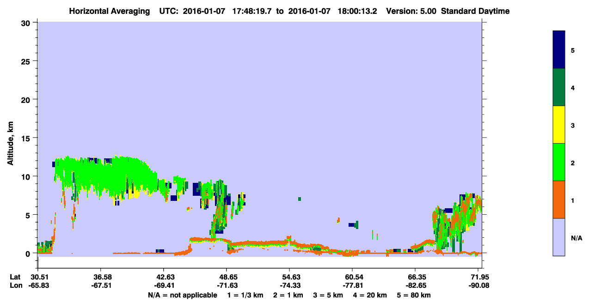
Task: Click the 'Lon' row label
Action: click(15, 285)
